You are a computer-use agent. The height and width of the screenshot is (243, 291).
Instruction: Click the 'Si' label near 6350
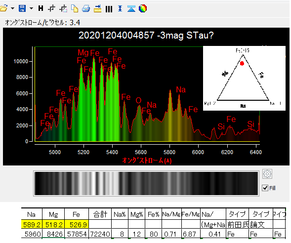[x=250, y=124]
